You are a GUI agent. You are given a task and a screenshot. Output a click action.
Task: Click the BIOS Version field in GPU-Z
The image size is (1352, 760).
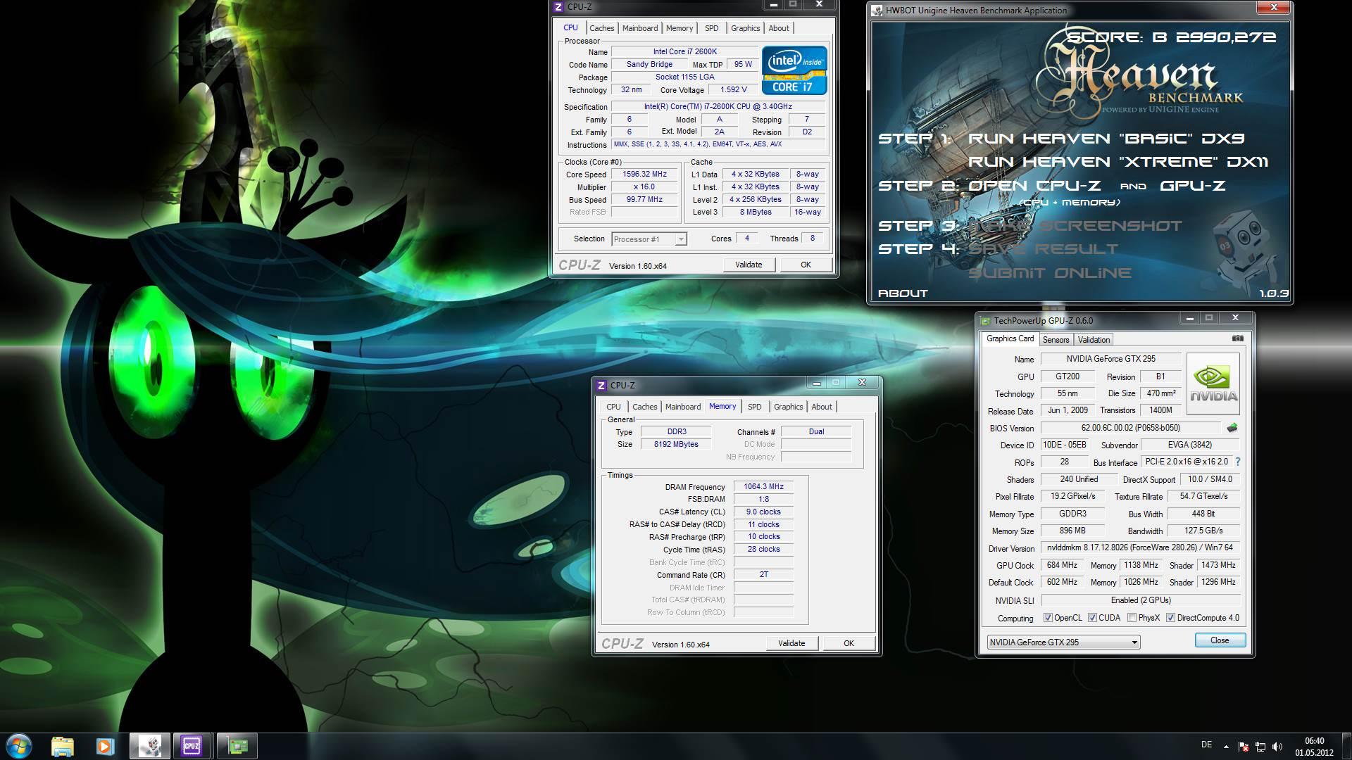tap(1130, 428)
